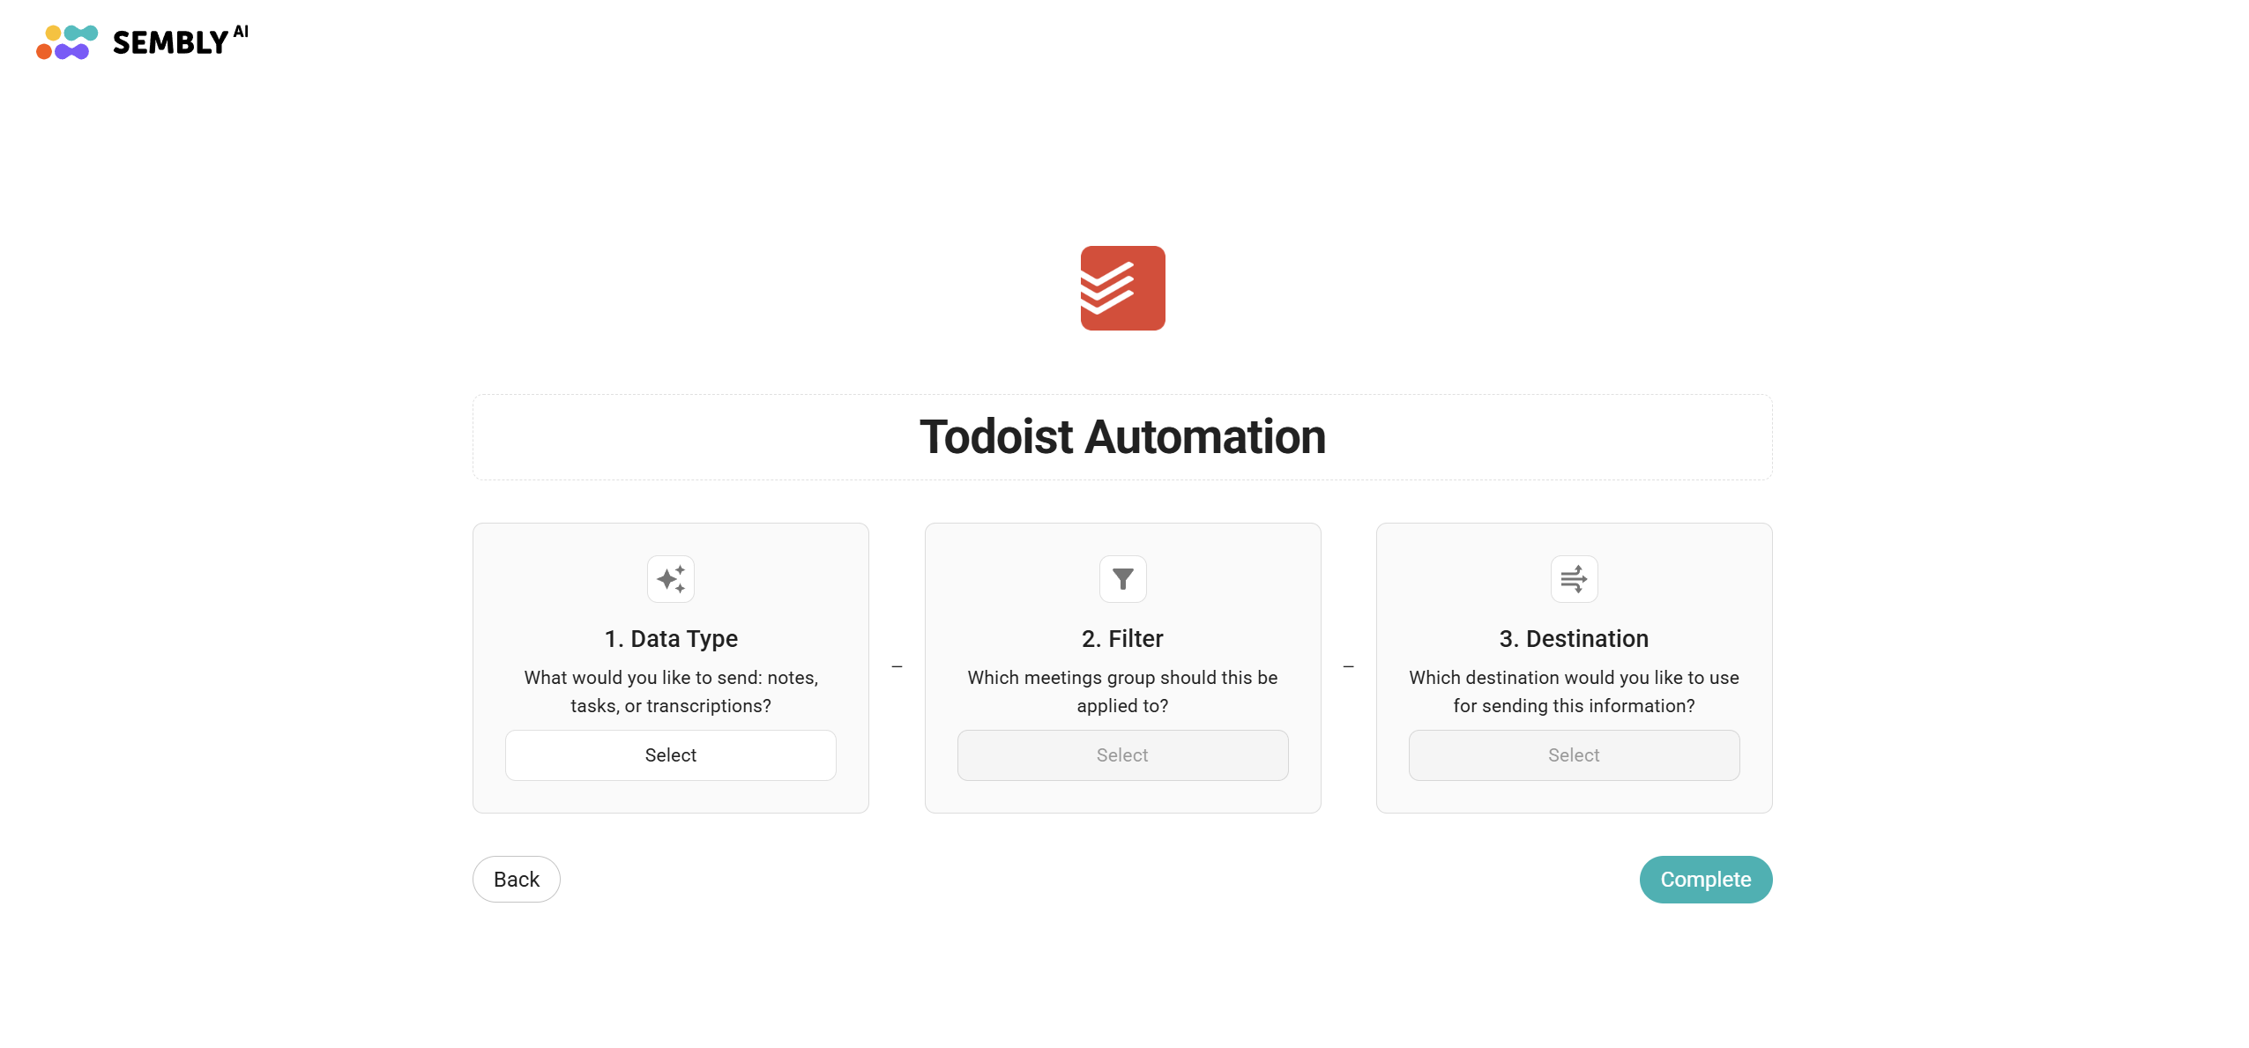This screenshot has height=1048, width=2249.
Task: Click the dash between Data Type and Filter
Action: coord(897,667)
